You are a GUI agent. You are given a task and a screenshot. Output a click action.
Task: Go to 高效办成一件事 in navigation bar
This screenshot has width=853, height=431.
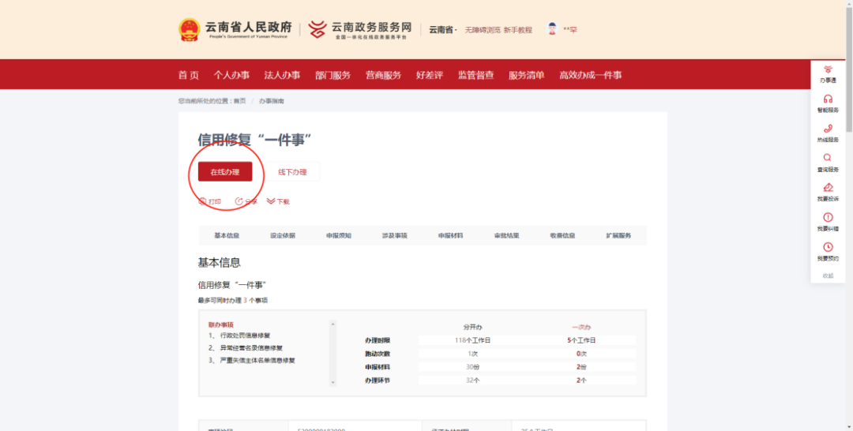point(590,75)
